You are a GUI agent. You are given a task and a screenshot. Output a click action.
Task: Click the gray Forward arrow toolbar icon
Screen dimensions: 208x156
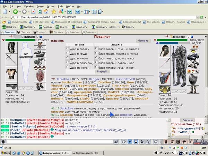[x=24, y=12]
